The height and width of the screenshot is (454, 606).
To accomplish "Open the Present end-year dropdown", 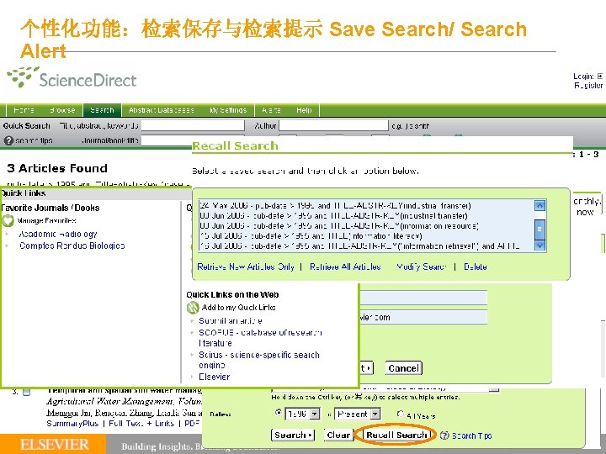I will [357, 414].
